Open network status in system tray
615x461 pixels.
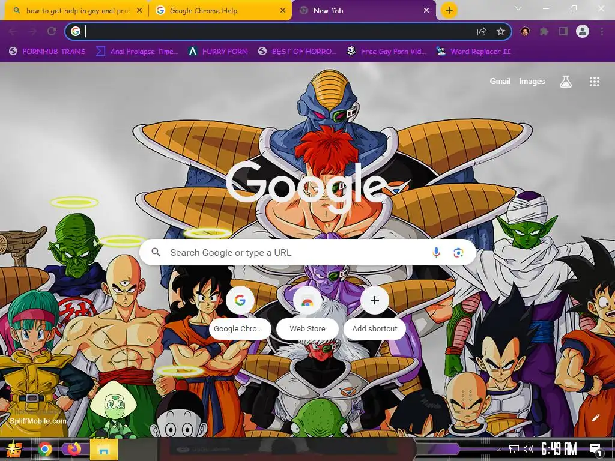click(x=514, y=449)
